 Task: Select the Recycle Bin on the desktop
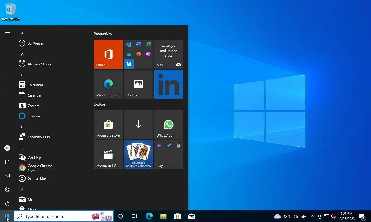click(11, 12)
